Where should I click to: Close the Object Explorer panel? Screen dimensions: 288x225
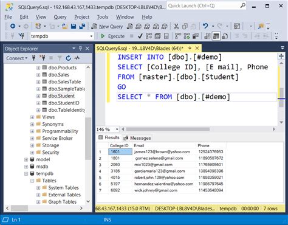[x=87, y=49]
